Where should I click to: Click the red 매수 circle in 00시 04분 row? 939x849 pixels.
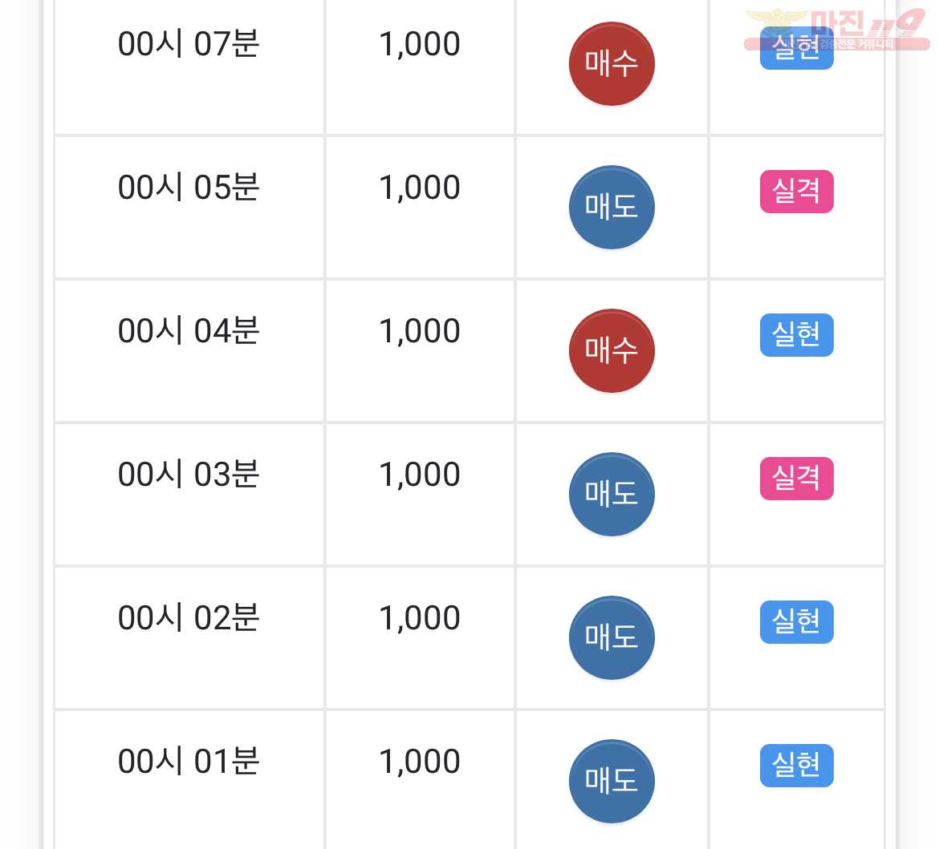point(612,350)
